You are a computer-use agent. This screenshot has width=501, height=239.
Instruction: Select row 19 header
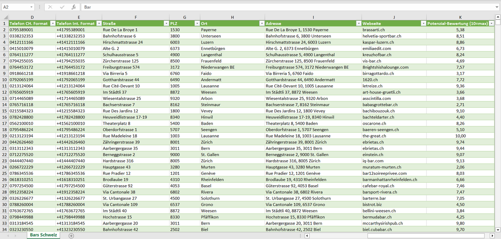coord(5,136)
